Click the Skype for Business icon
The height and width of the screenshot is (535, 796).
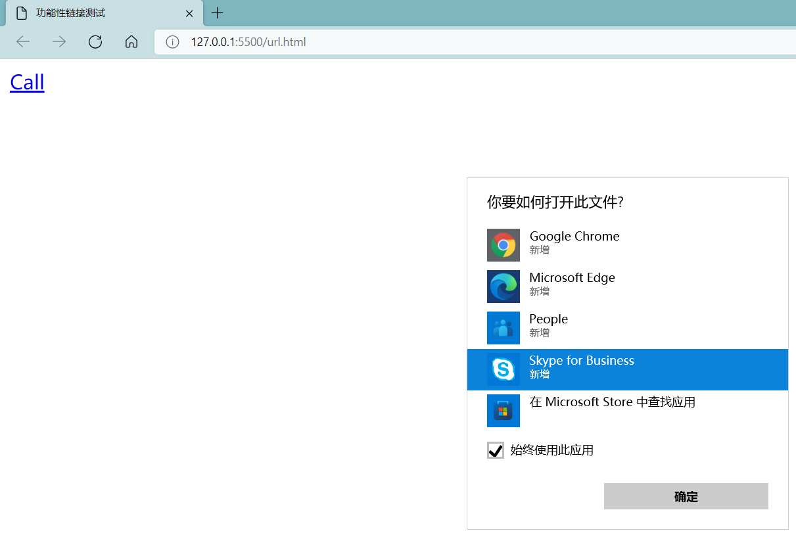503,369
